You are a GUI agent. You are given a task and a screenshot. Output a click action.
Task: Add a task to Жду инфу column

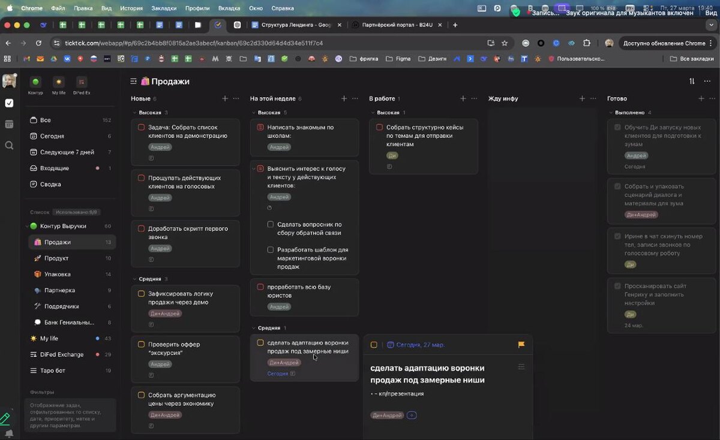[582, 98]
